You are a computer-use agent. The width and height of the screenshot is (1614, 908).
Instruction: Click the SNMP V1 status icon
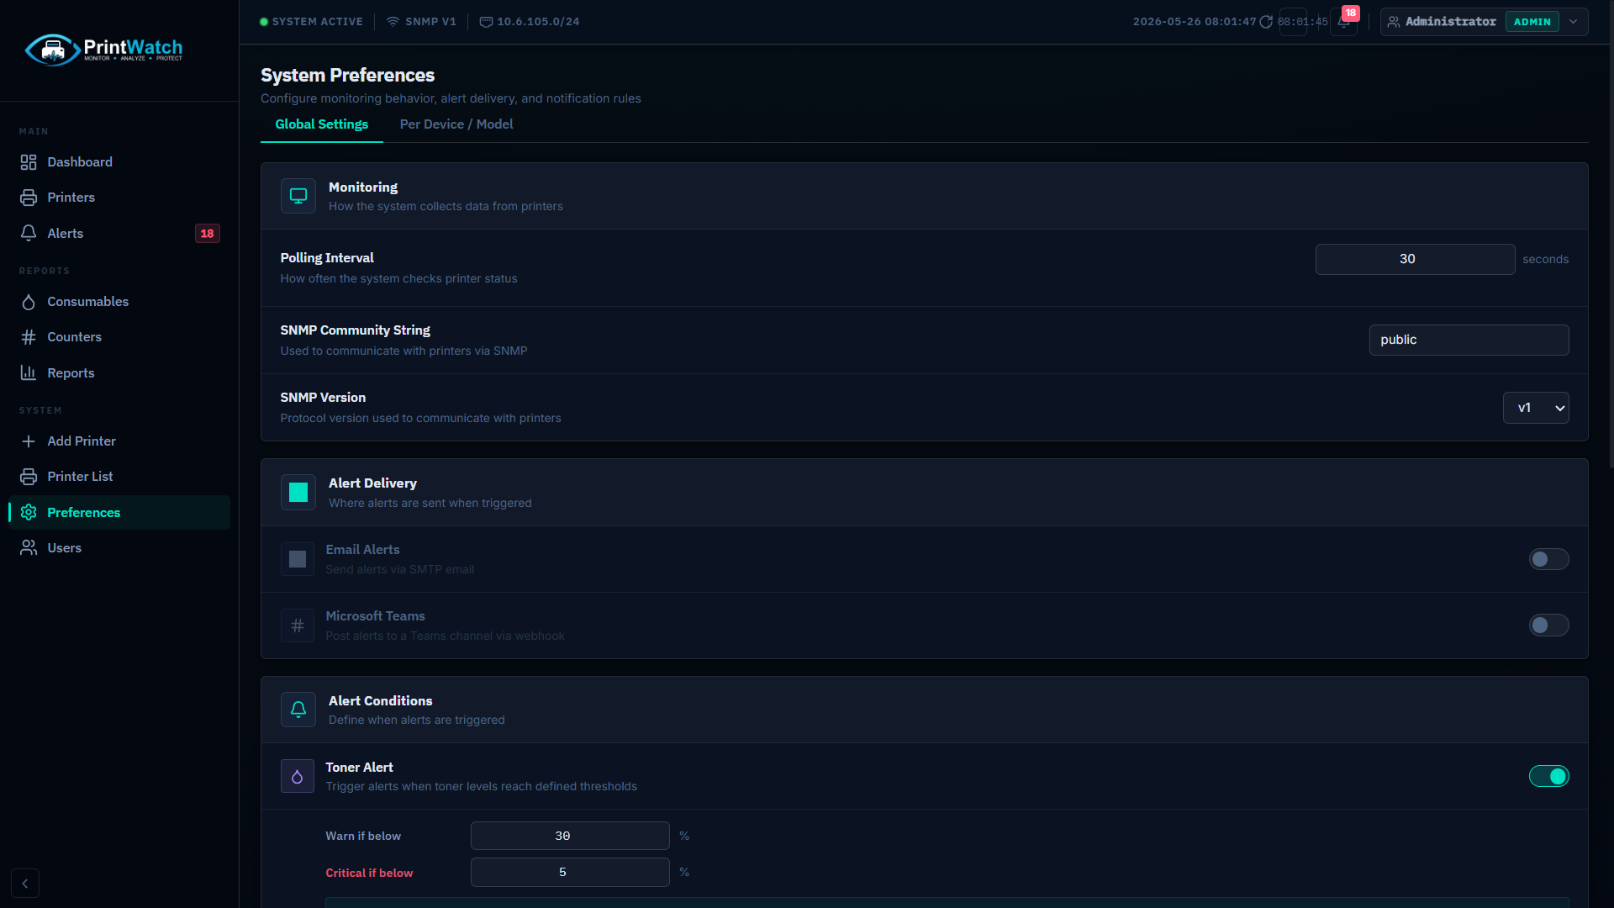point(393,22)
